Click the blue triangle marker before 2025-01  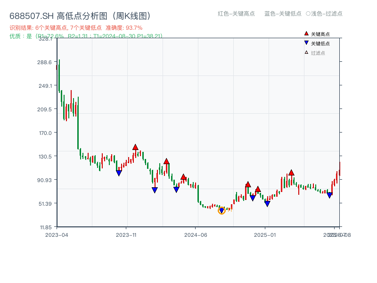click(267, 203)
